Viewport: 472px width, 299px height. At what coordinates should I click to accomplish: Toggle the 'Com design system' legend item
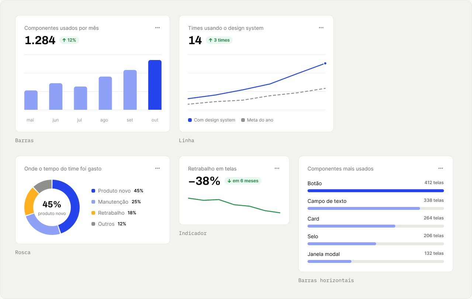[x=212, y=120]
